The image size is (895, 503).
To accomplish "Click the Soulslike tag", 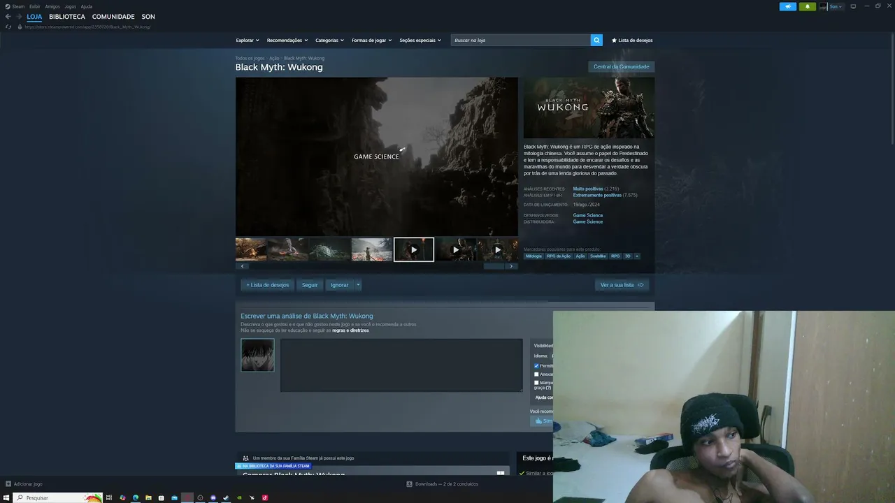I will click(598, 256).
